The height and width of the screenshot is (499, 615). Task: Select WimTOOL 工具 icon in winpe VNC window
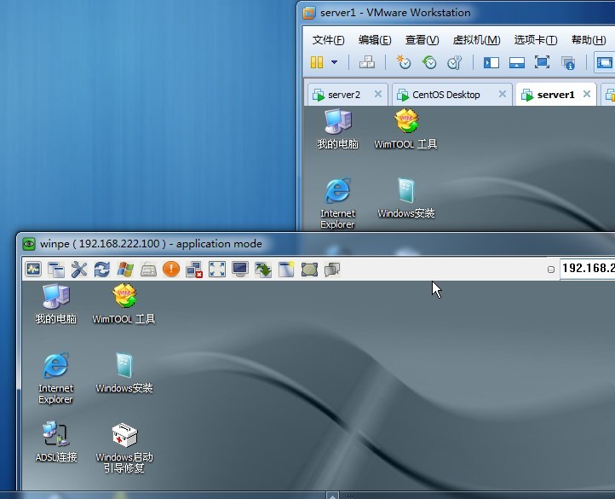pyautogui.click(x=124, y=305)
